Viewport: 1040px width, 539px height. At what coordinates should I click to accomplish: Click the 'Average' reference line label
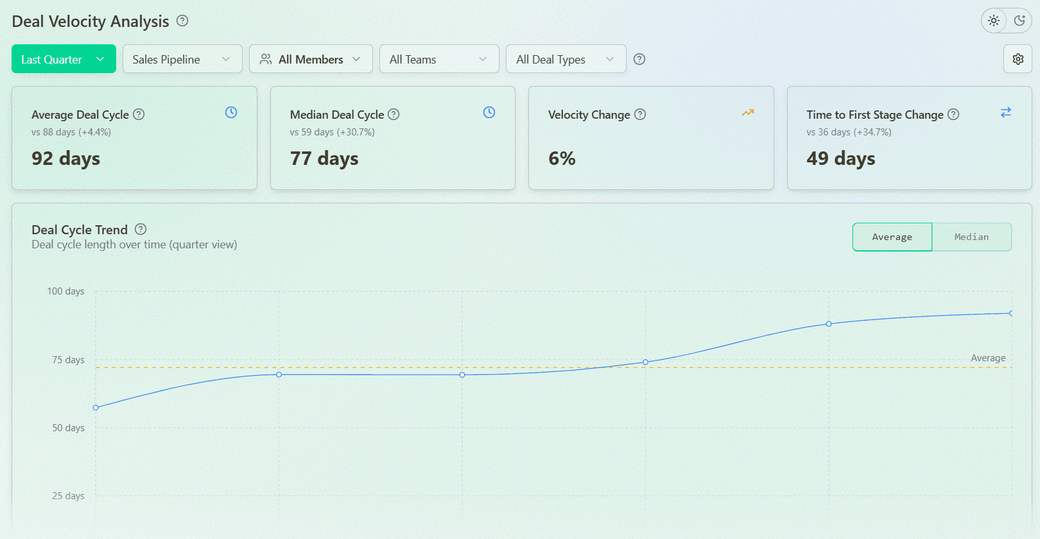[988, 358]
